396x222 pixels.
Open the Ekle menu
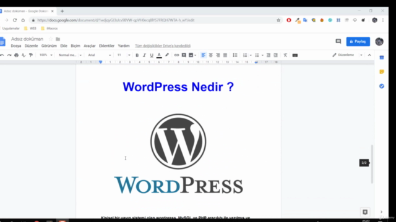pyautogui.click(x=64, y=46)
